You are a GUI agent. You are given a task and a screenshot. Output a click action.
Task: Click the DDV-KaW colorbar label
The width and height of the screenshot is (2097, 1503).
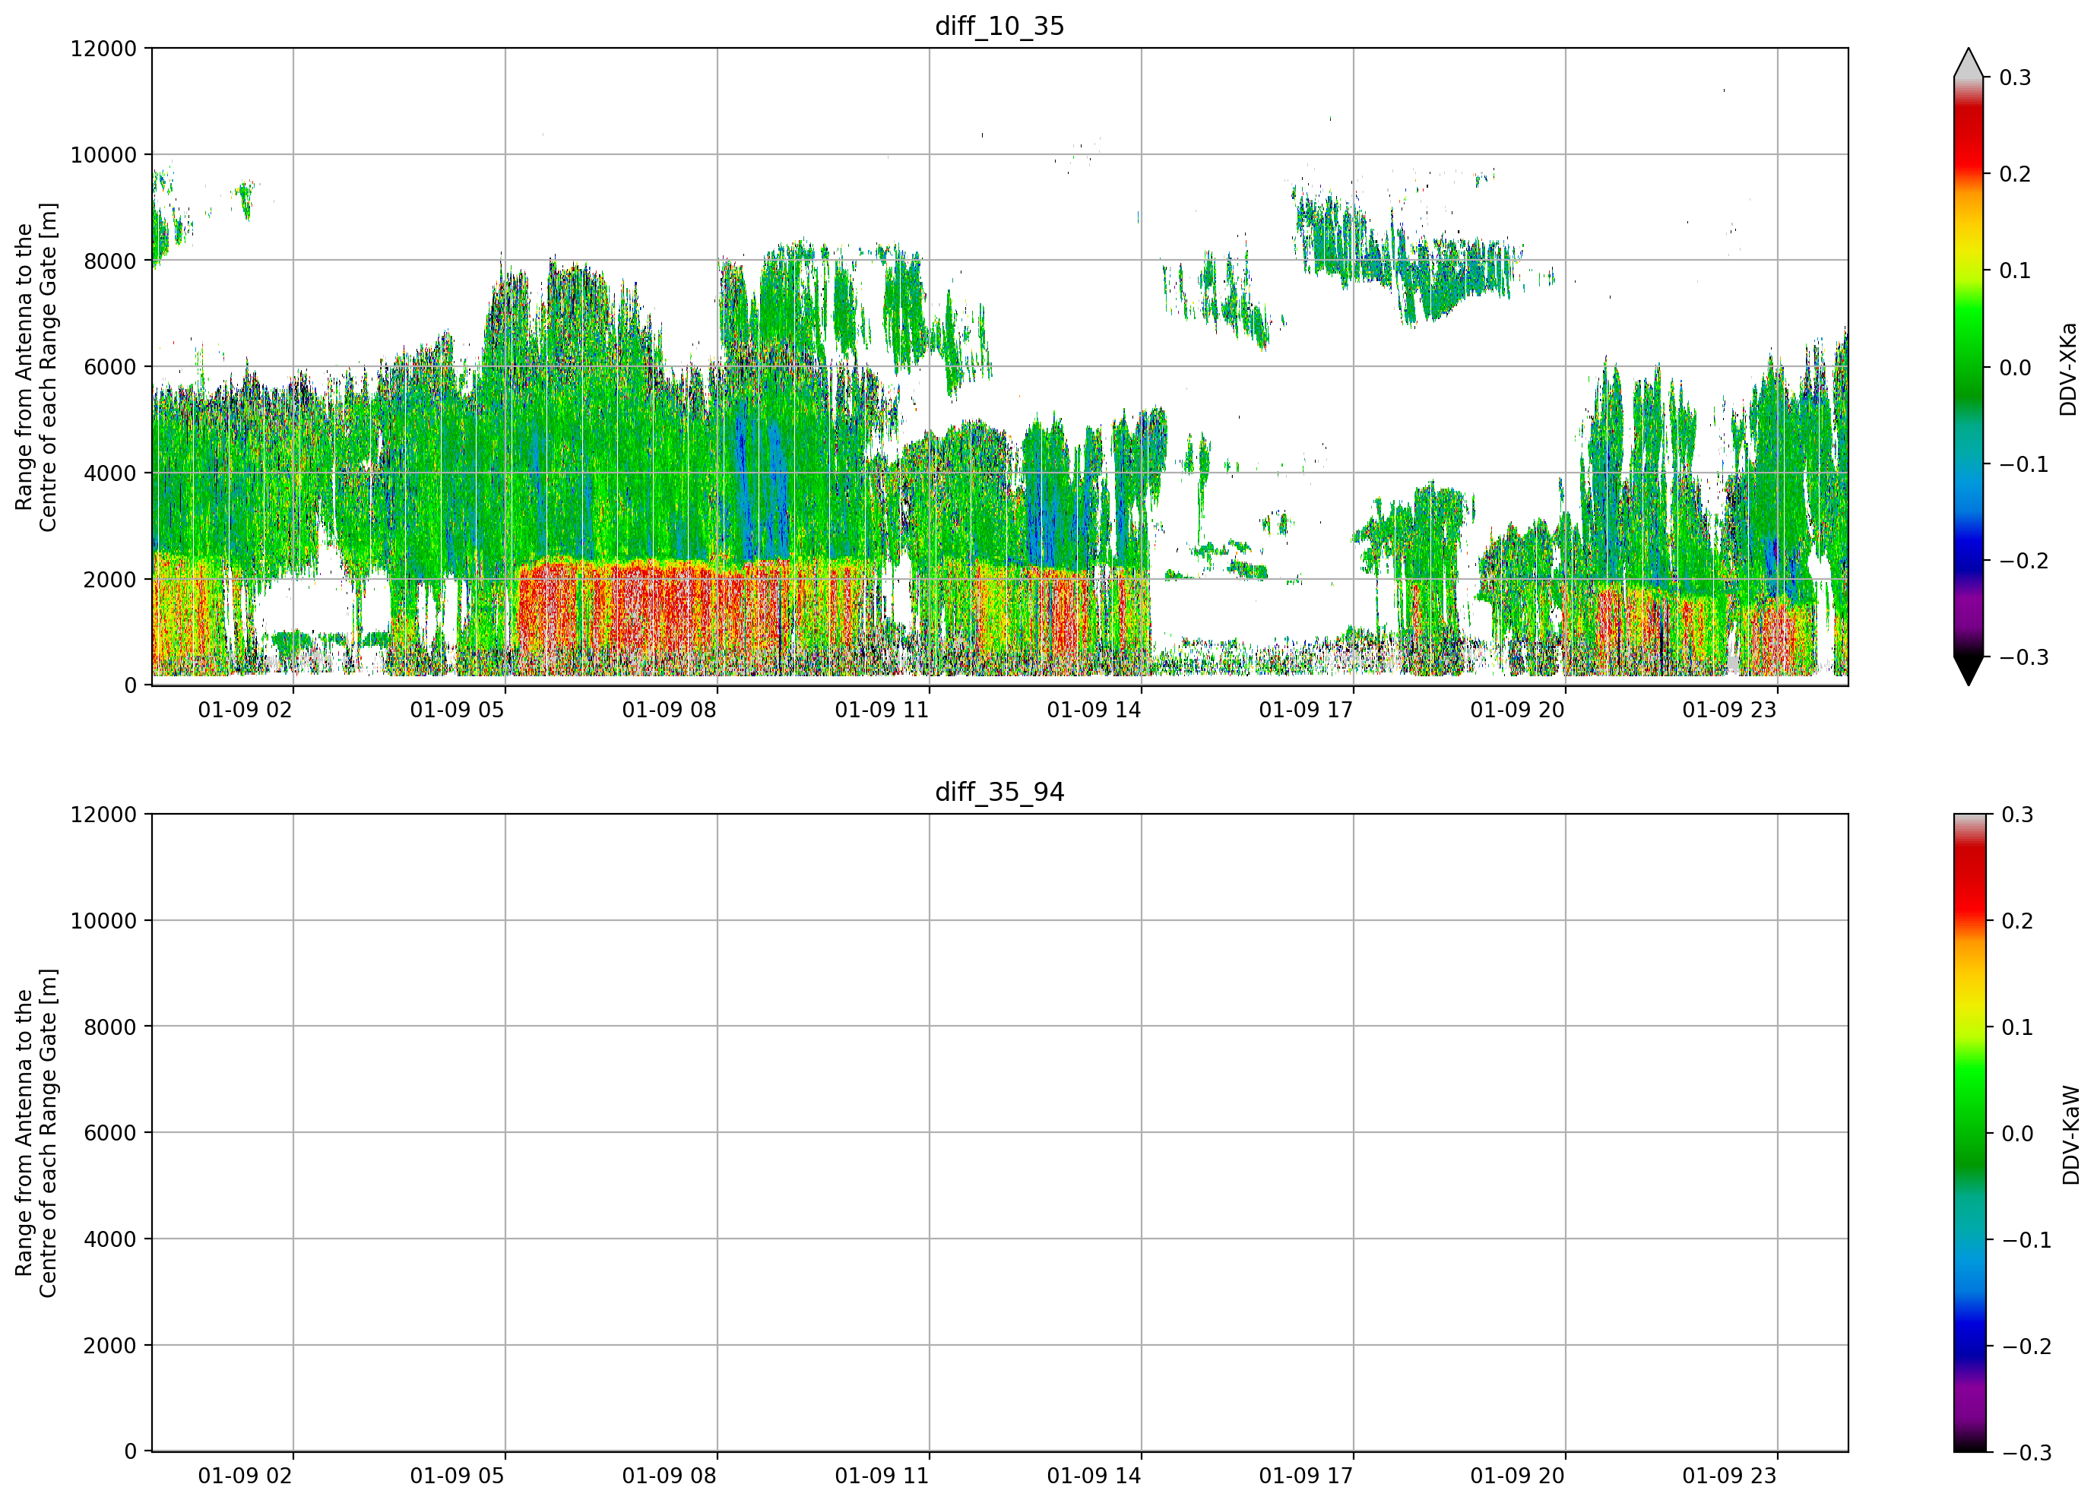click(x=2070, y=1134)
